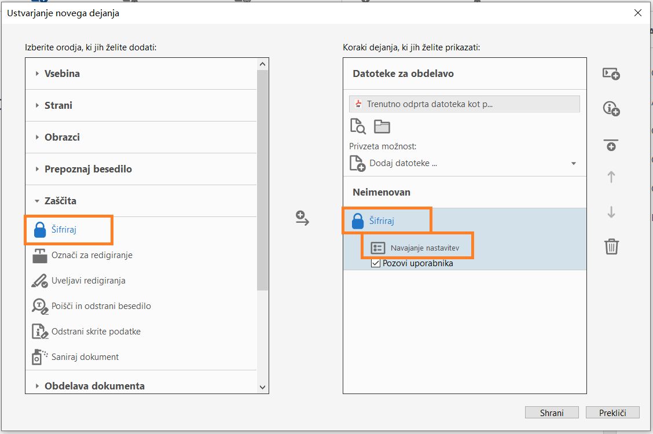The image size is (653, 434).
Task: Click the add divider icon
Action: pos(611,145)
